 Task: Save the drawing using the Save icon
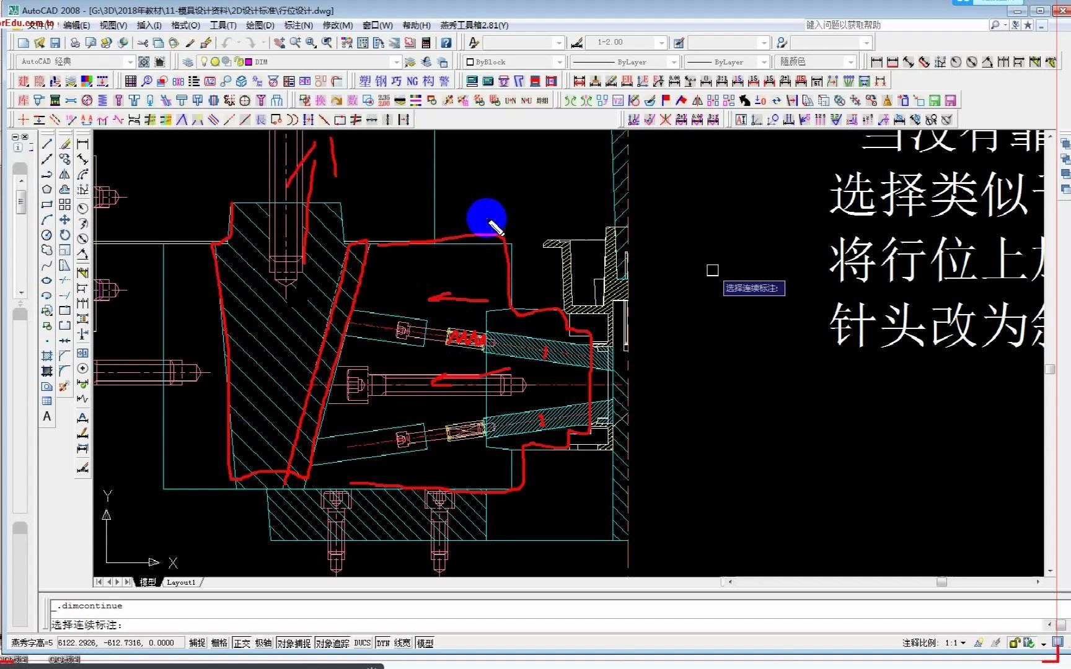click(55, 42)
